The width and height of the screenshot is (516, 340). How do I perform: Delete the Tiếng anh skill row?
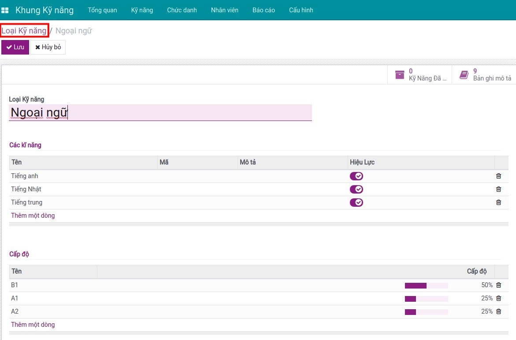click(x=498, y=176)
